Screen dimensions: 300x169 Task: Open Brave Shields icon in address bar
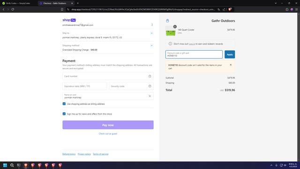click(x=230, y=9)
